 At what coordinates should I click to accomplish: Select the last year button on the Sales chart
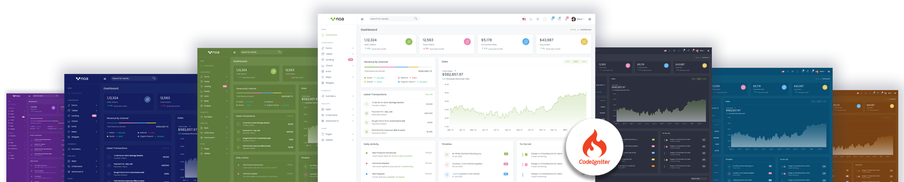click(x=584, y=62)
